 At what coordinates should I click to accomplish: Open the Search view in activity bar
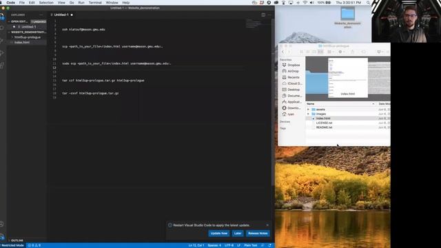pos(1,28)
